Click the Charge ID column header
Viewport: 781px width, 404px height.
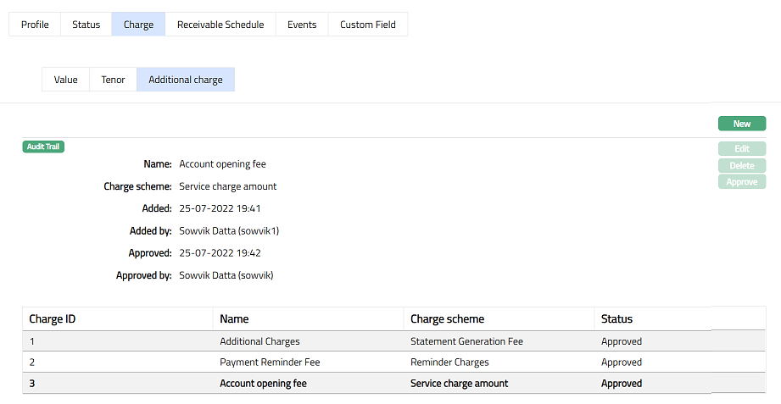[53, 319]
